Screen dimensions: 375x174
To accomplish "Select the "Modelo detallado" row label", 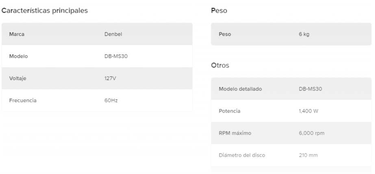I will pyautogui.click(x=240, y=89).
